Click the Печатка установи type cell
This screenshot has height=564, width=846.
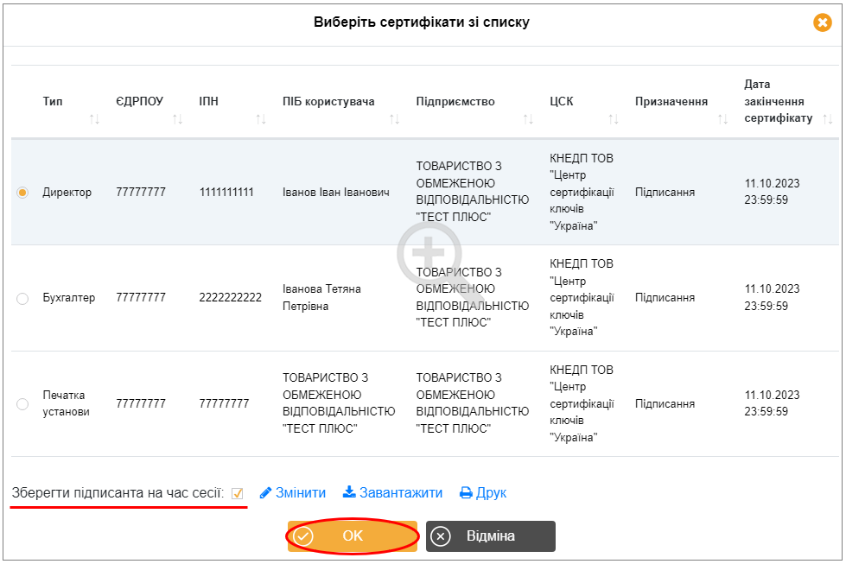tap(67, 403)
